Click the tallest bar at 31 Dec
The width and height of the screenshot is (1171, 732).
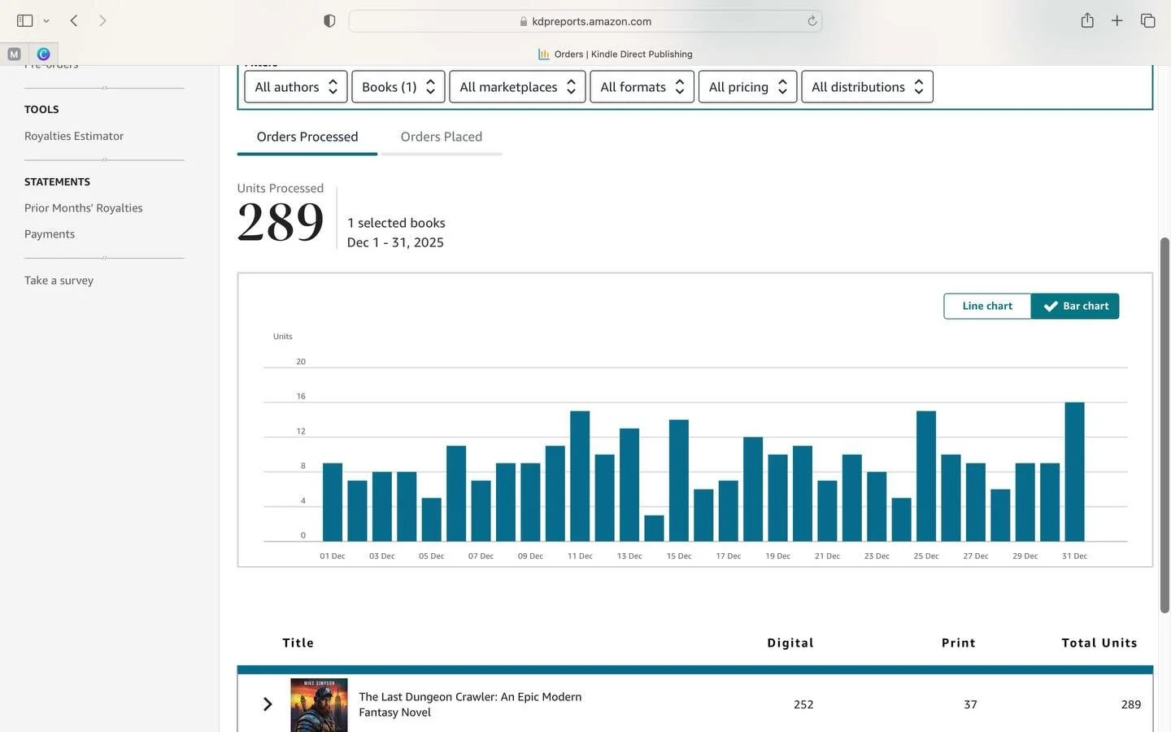click(x=1074, y=472)
